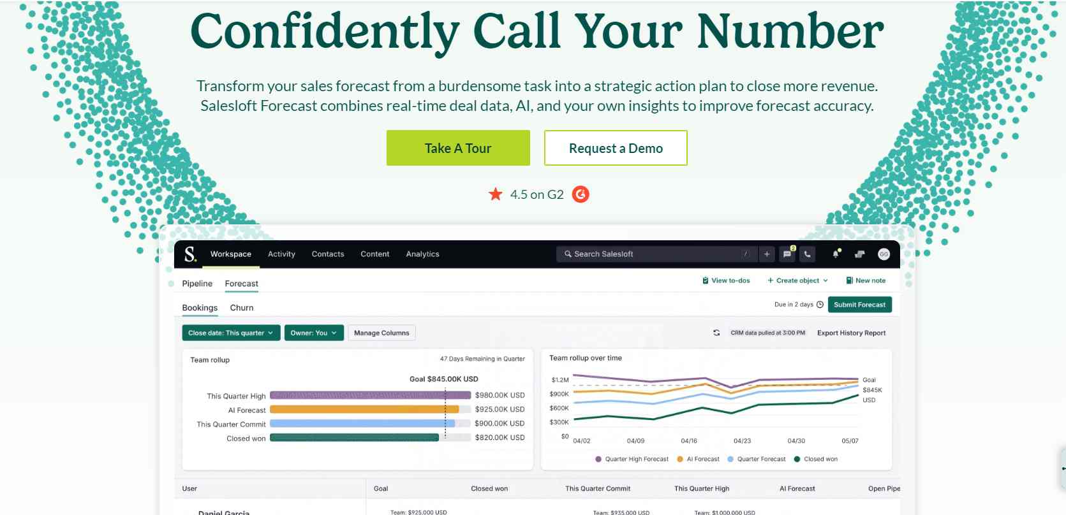The width and height of the screenshot is (1066, 515).
Task: Expand the Owner: You dropdown
Action: (x=314, y=333)
